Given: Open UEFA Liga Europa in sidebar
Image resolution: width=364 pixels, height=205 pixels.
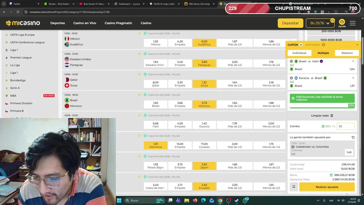Looking at the screenshot, I should click(x=22, y=35).
